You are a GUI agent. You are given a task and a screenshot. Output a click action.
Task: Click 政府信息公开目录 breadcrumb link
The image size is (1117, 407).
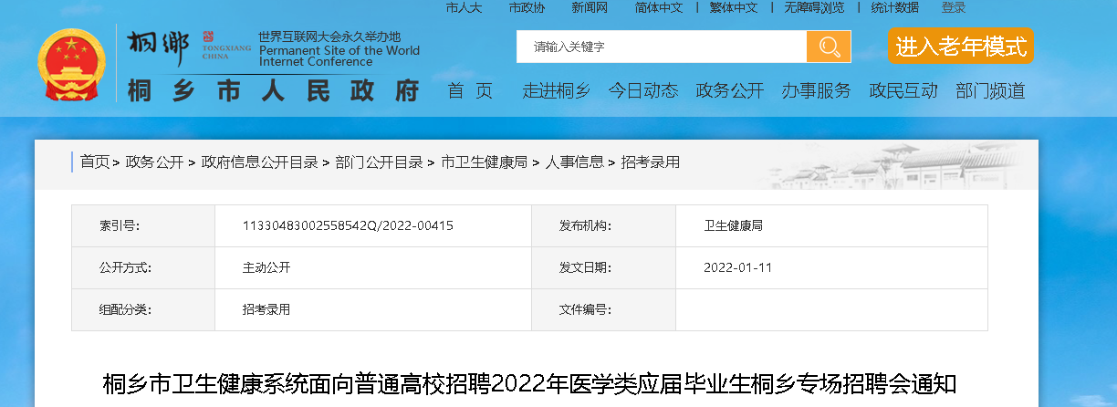(259, 162)
